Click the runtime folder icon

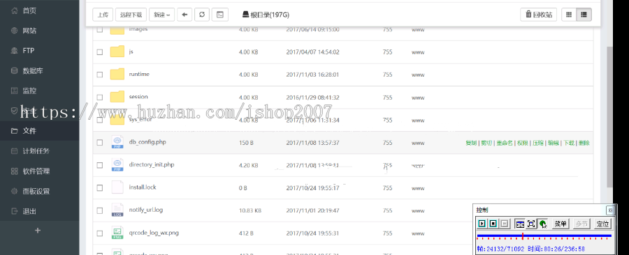(117, 75)
